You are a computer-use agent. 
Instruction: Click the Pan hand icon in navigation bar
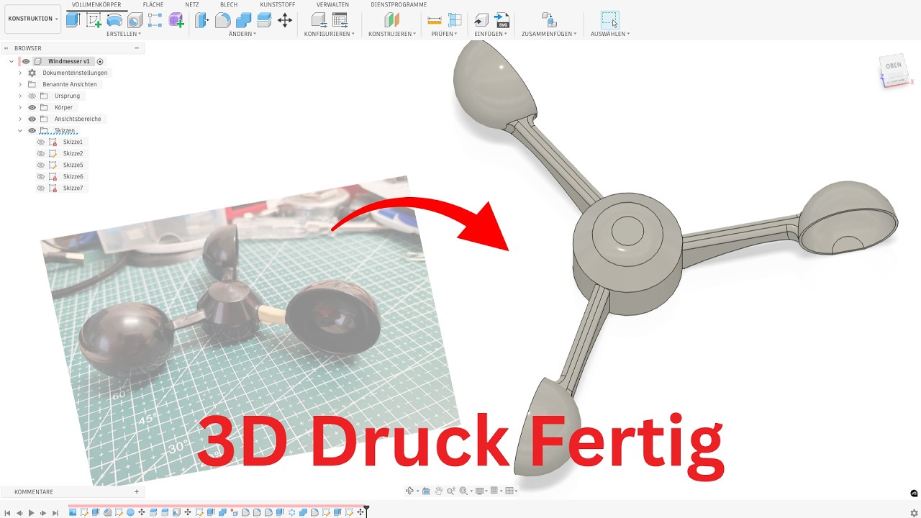point(438,491)
